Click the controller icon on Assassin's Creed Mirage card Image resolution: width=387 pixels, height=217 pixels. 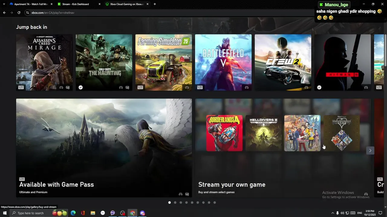pos(61,87)
